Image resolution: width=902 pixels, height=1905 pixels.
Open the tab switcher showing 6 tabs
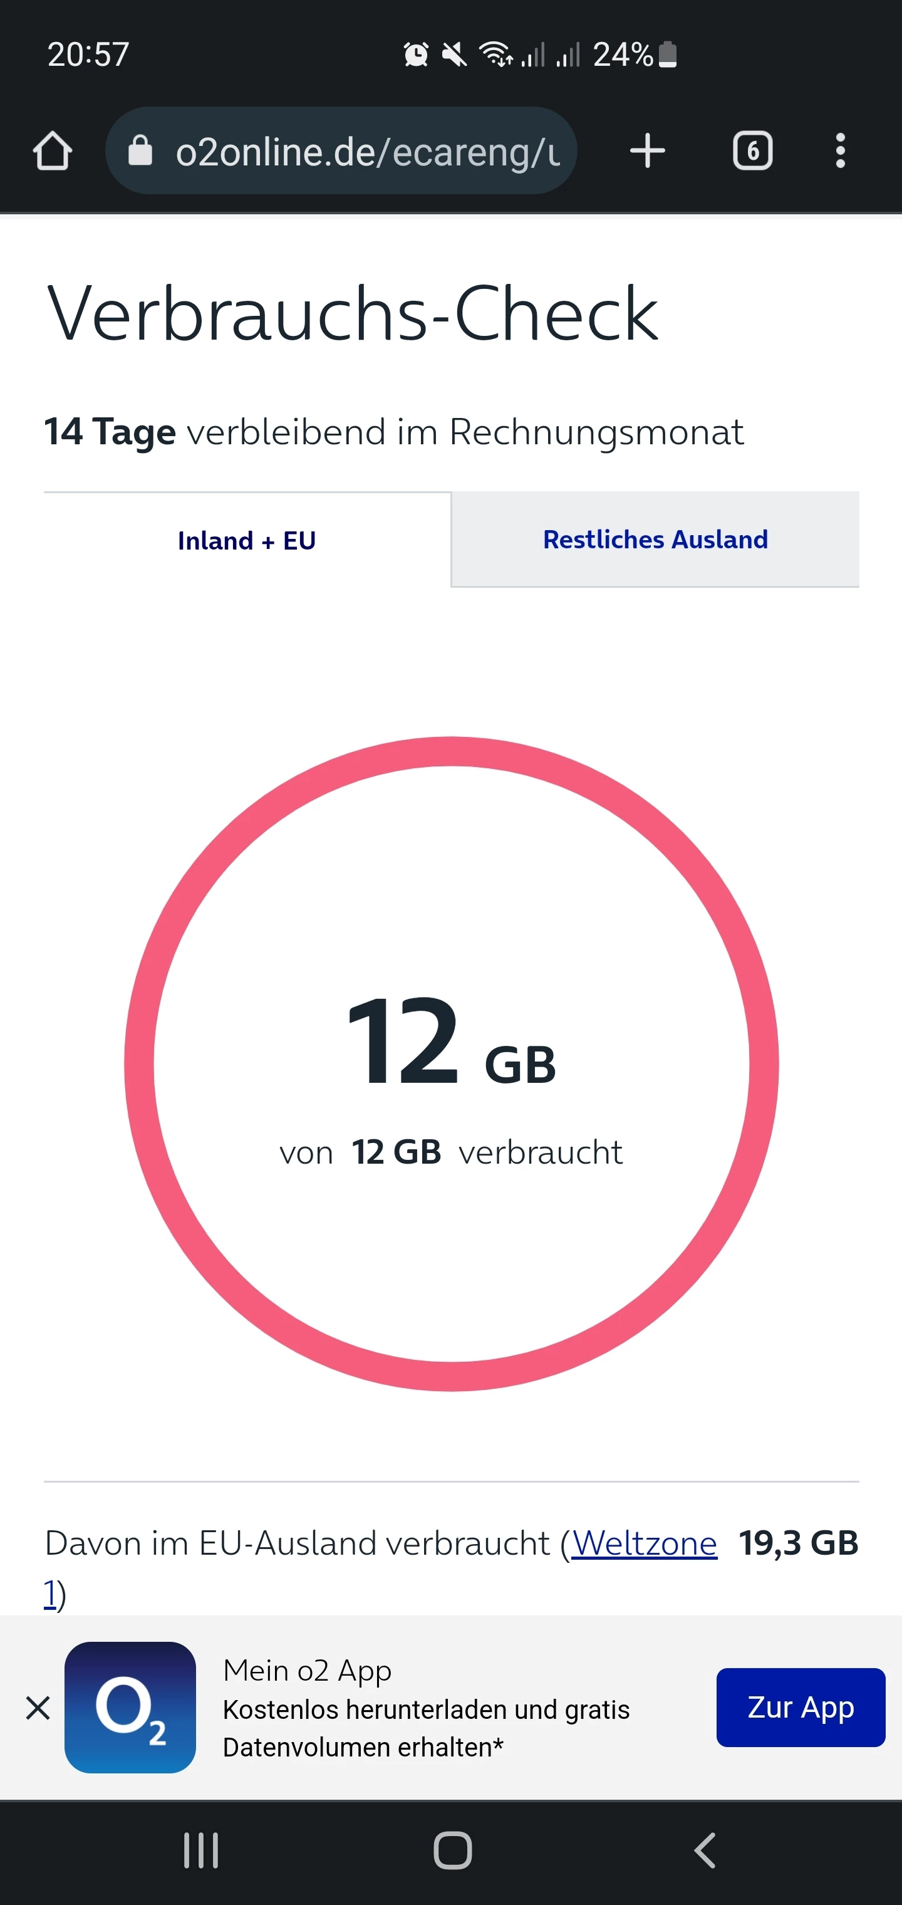click(753, 151)
